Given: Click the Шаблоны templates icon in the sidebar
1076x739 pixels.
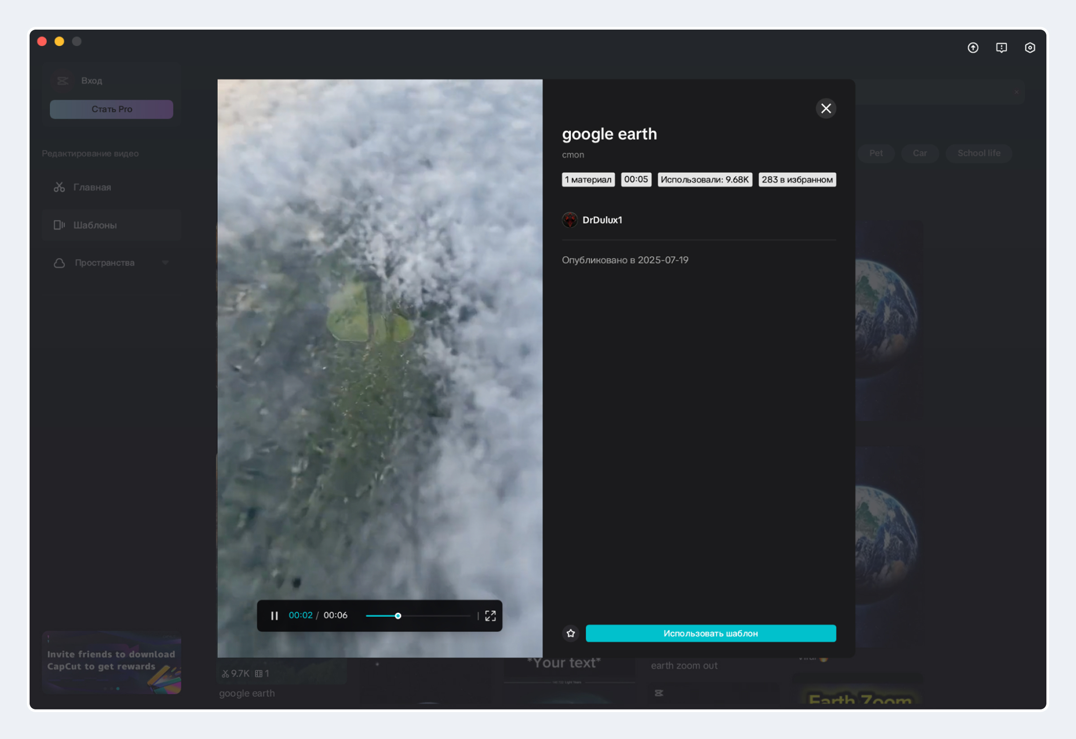Looking at the screenshot, I should click(59, 225).
